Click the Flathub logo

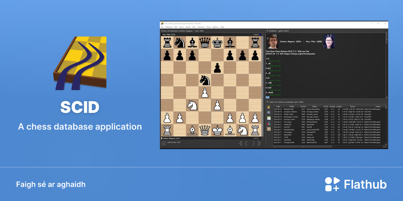coord(356,184)
